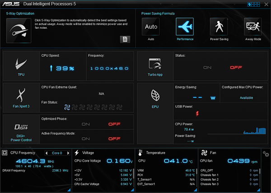
Task: Click the optimization report document icon
Action: click(x=125, y=40)
